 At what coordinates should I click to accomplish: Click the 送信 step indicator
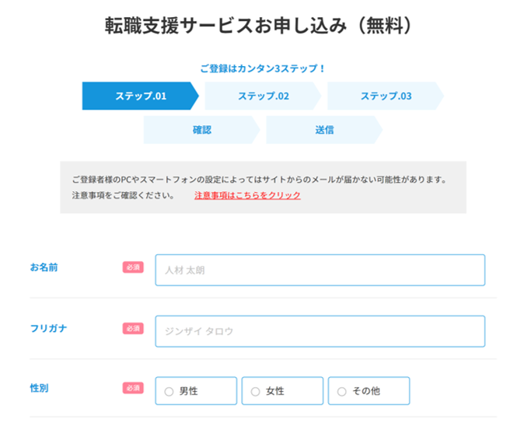pyautogui.click(x=324, y=130)
